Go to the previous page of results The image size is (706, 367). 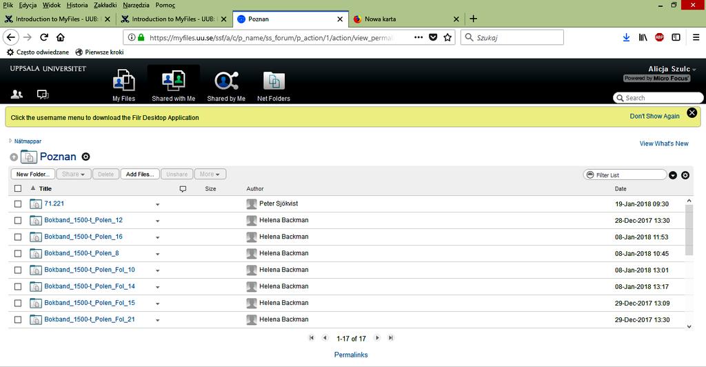pyautogui.click(x=325, y=338)
